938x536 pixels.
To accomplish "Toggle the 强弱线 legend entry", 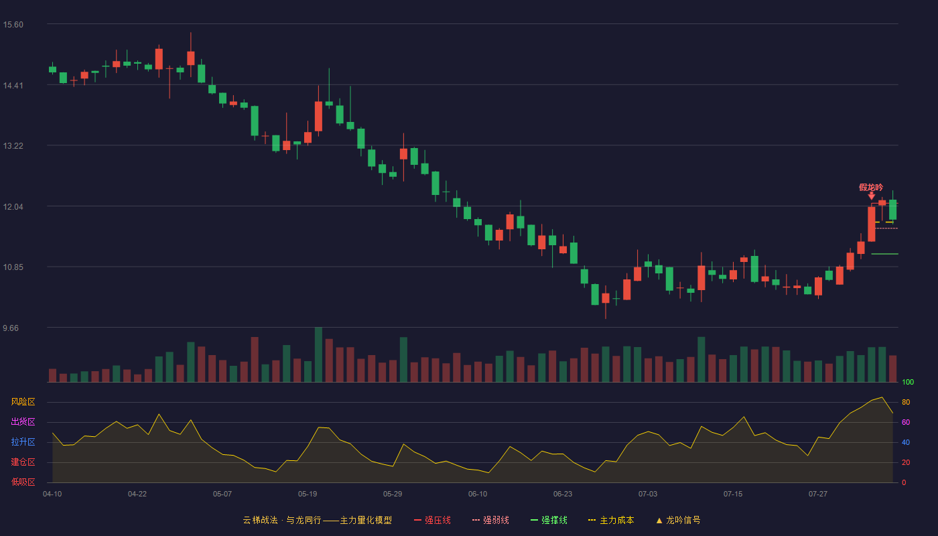I will point(490,520).
